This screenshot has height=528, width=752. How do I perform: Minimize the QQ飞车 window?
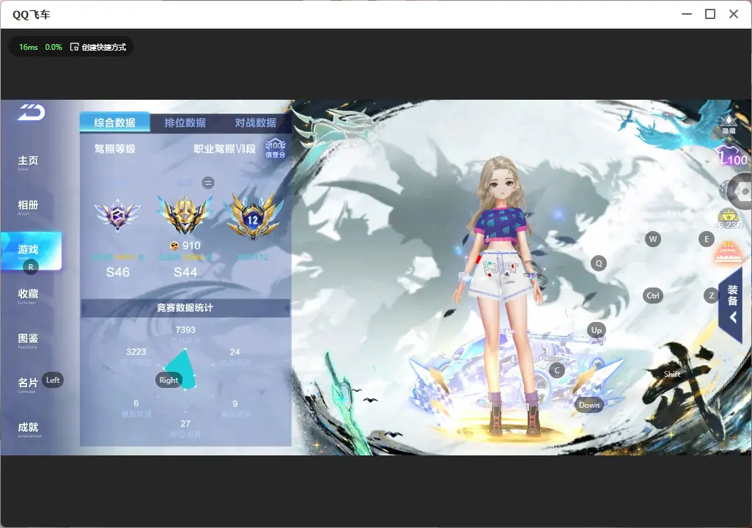pos(687,15)
